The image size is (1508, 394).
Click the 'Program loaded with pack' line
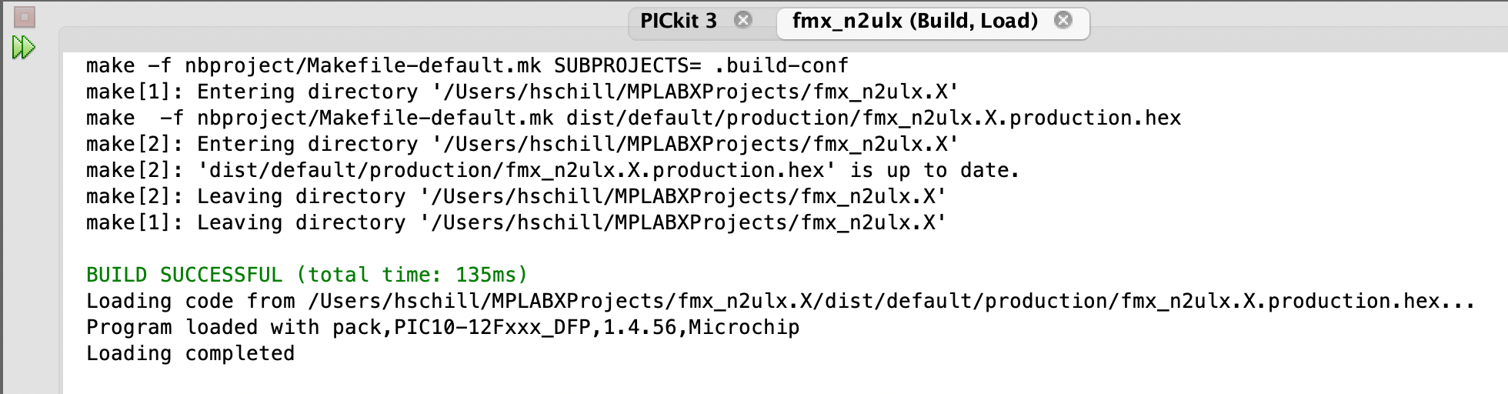(x=442, y=327)
